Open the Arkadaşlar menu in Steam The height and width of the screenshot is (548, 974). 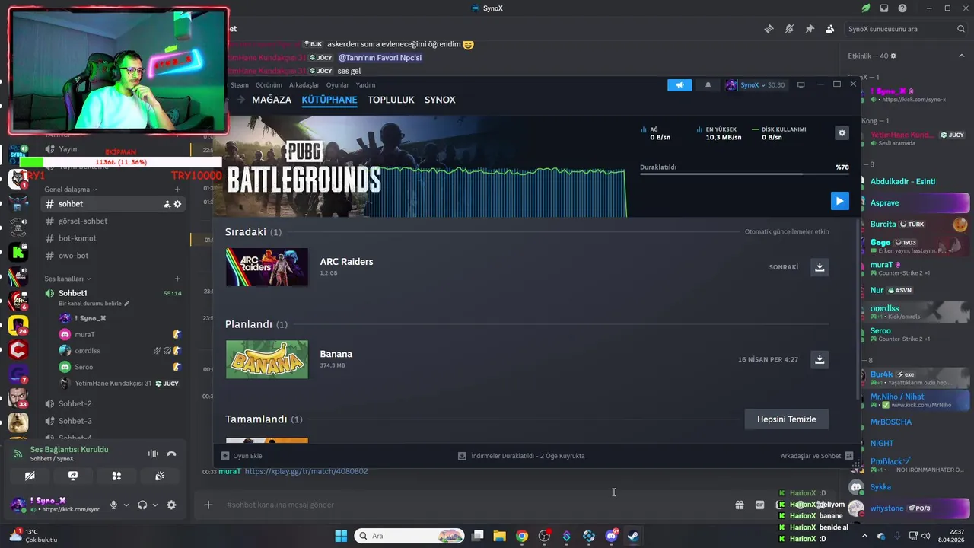tap(304, 85)
